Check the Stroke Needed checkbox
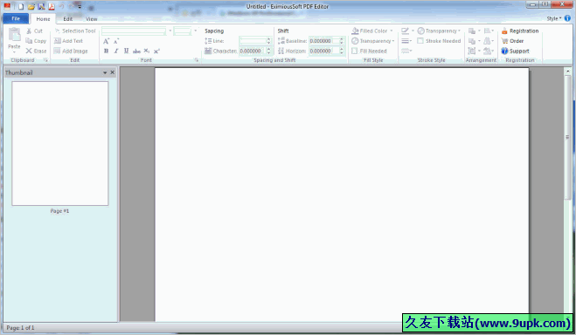The image size is (576, 335). click(x=420, y=41)
